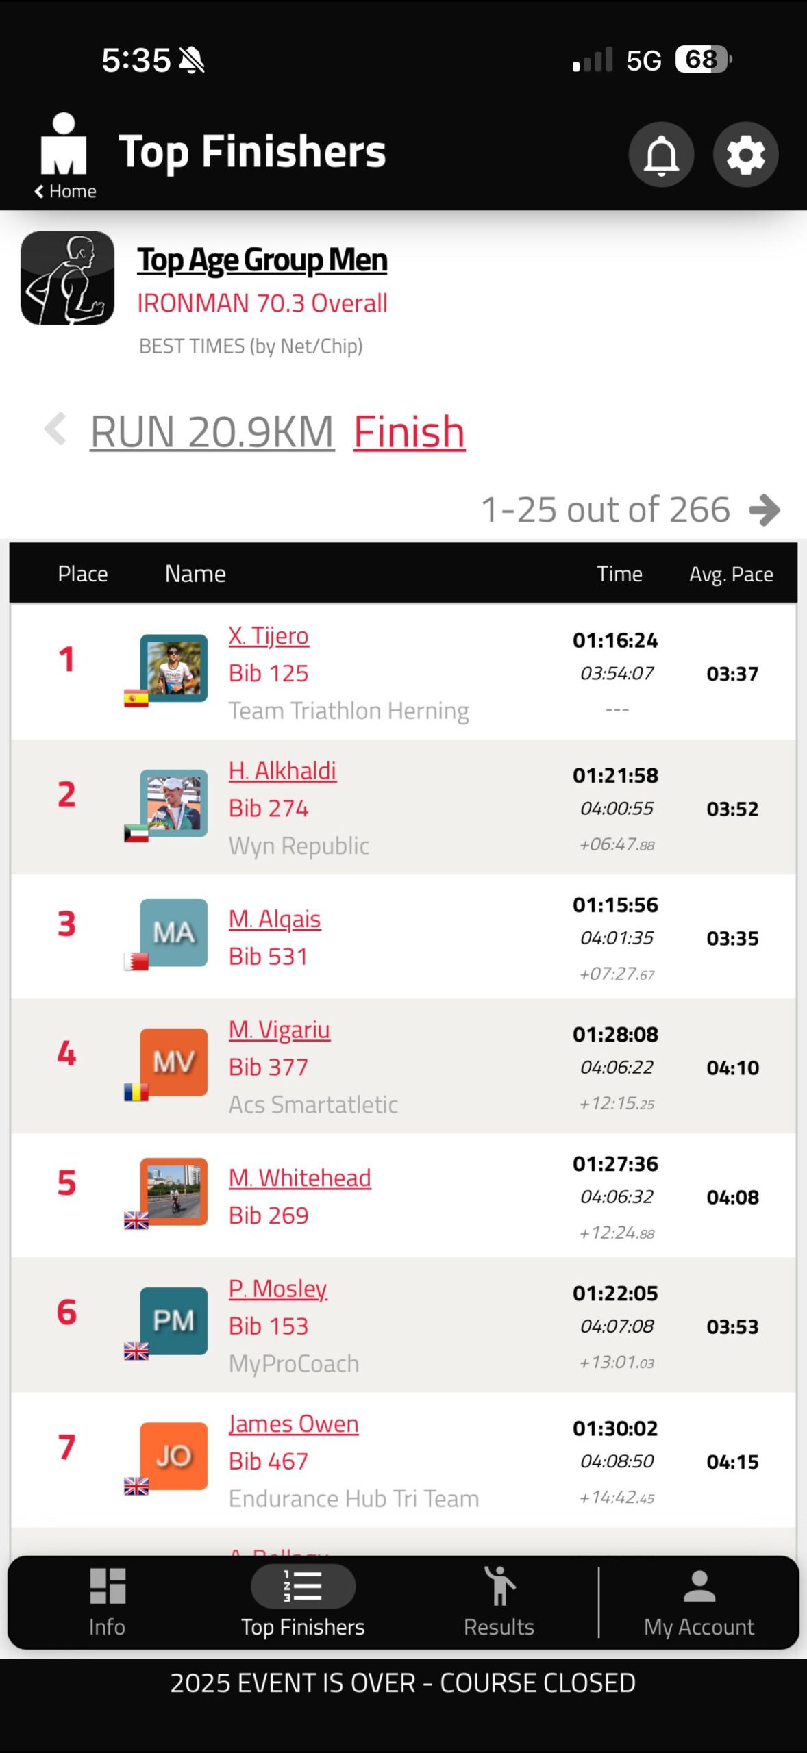
Task: Open the notifications bell icon
Action: [x=660, y=155]
